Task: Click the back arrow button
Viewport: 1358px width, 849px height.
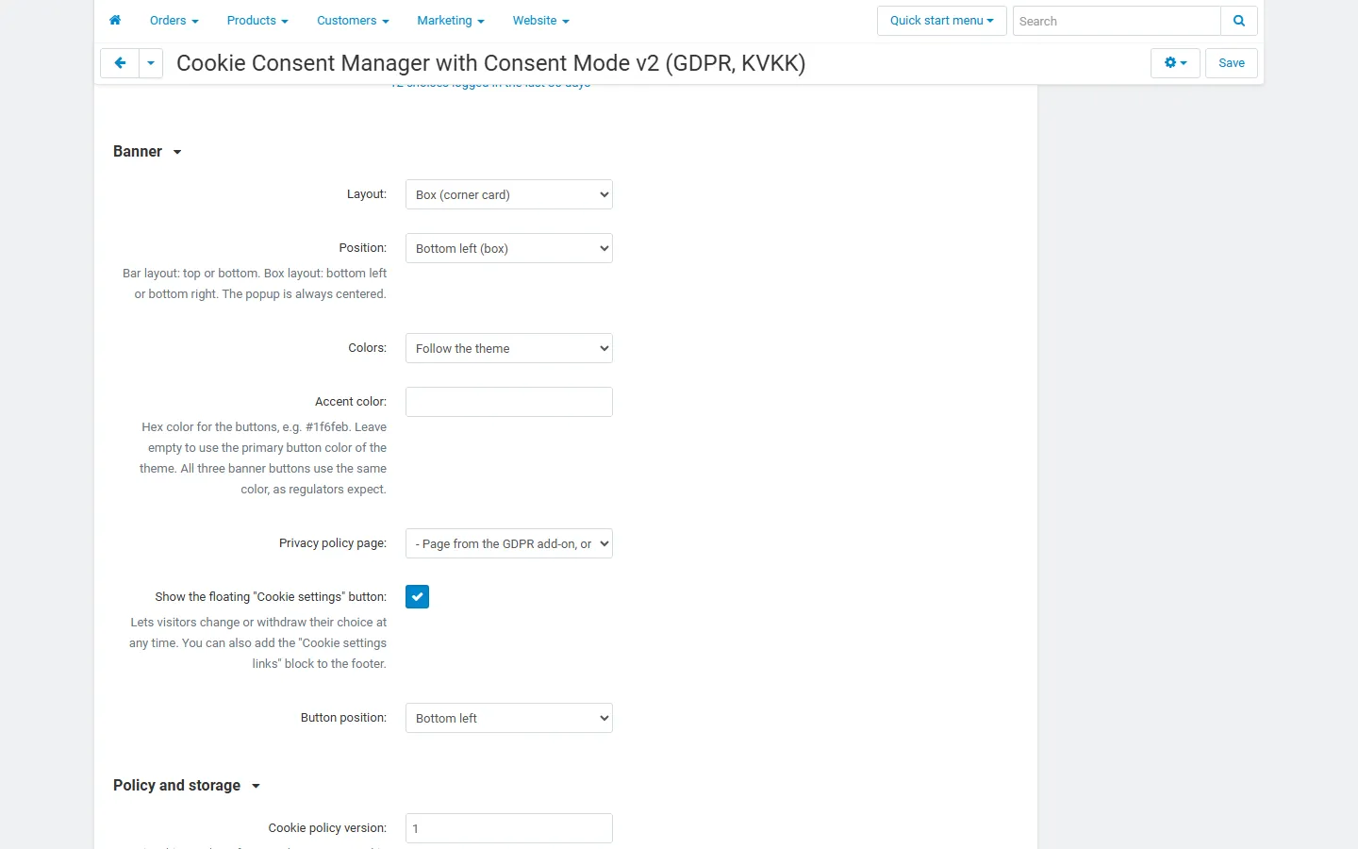Action: [x=120, y=63]
